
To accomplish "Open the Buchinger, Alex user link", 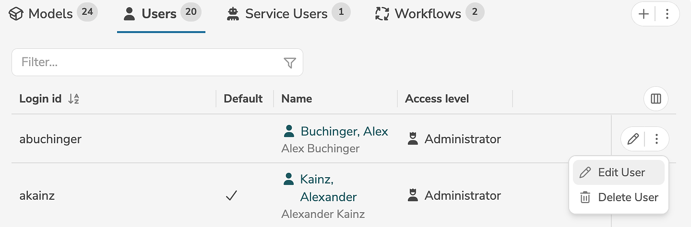I will tap(344, 131).
